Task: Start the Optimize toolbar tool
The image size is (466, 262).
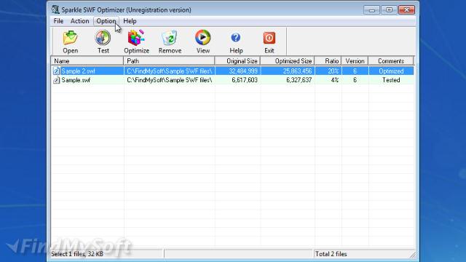Action: point(136,41)
